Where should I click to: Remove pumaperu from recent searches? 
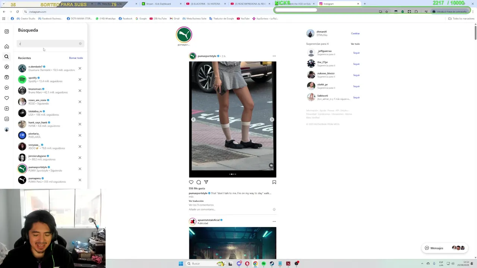point(80,180)
